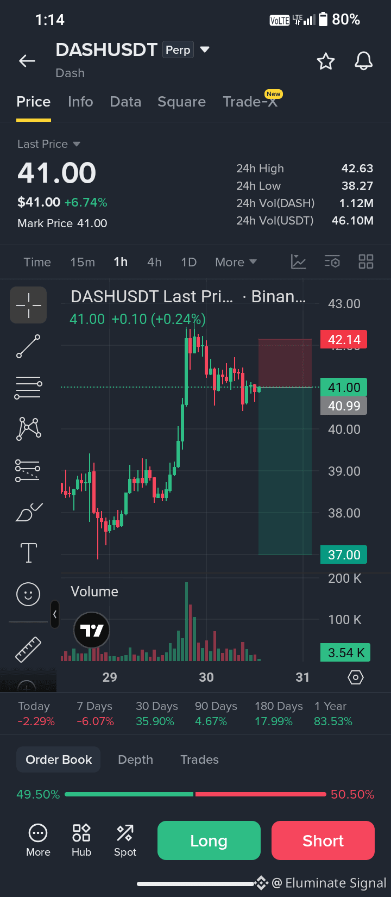Switch to Spot trading icon

(125, 840)
